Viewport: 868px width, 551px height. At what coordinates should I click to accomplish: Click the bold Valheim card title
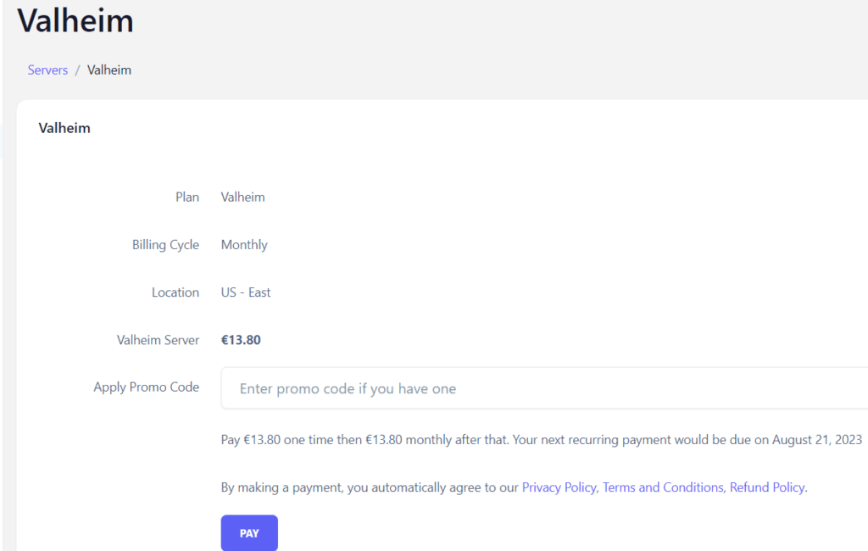64,129
